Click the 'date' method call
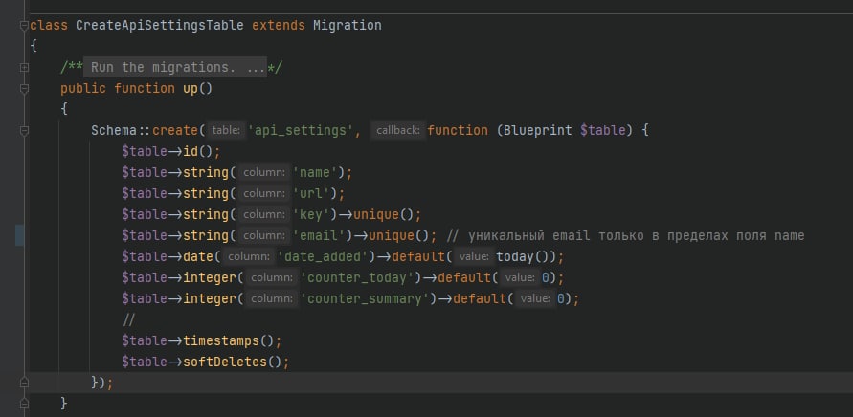853x417 pixels. [x=198, y=256]
